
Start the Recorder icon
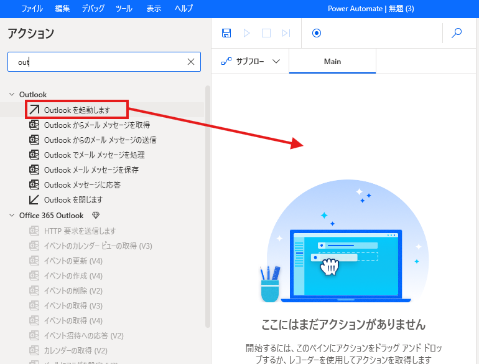pos(317,33)
